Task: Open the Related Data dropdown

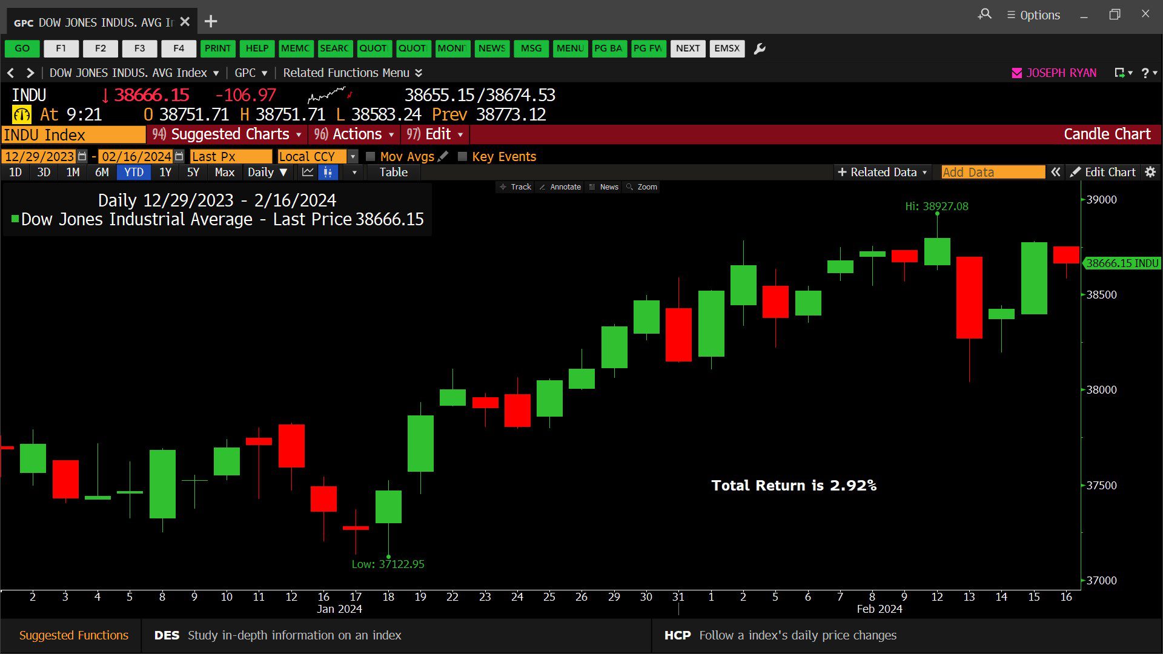Action: tap(882, 172)
